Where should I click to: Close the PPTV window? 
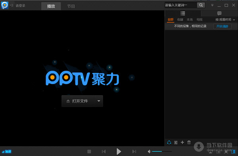click(234, 5)
